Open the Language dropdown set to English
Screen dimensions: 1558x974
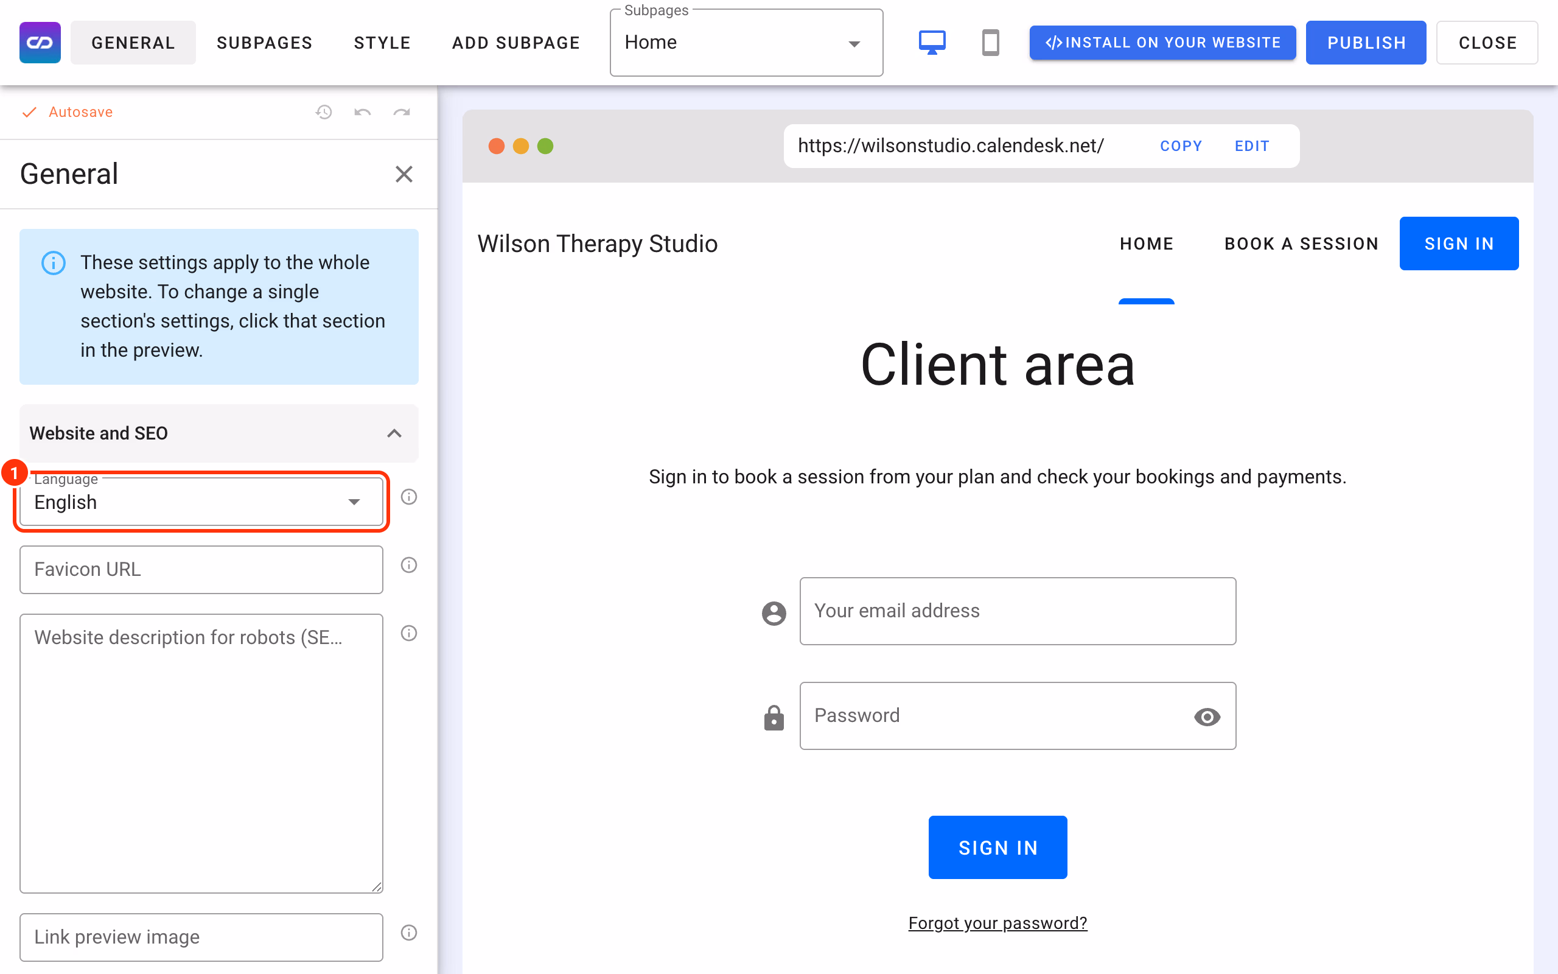coord(201,502)
